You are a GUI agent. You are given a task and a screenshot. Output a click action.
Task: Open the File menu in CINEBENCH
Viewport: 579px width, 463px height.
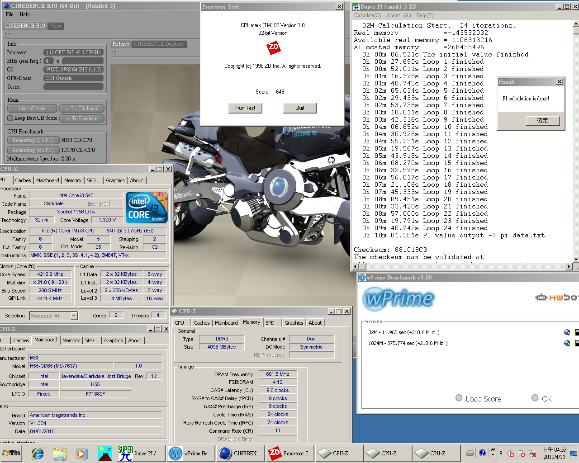click(9, 14)
